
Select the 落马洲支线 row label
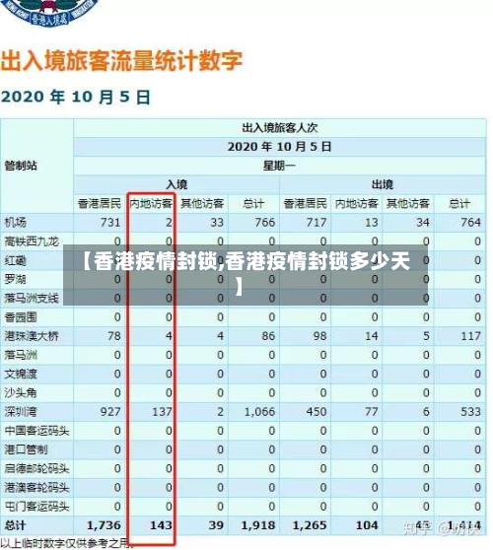pos(32,298)
